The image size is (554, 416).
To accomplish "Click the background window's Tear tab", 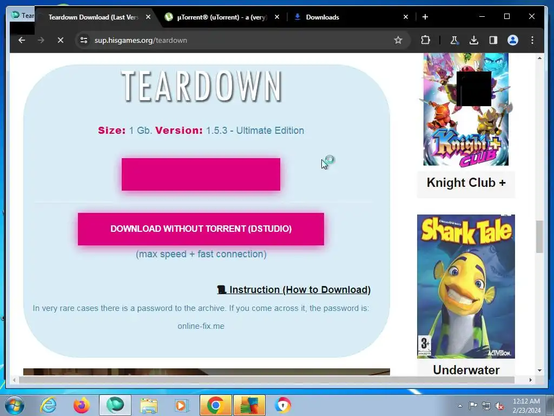I will pyautogui.click(x=23, y=16).
